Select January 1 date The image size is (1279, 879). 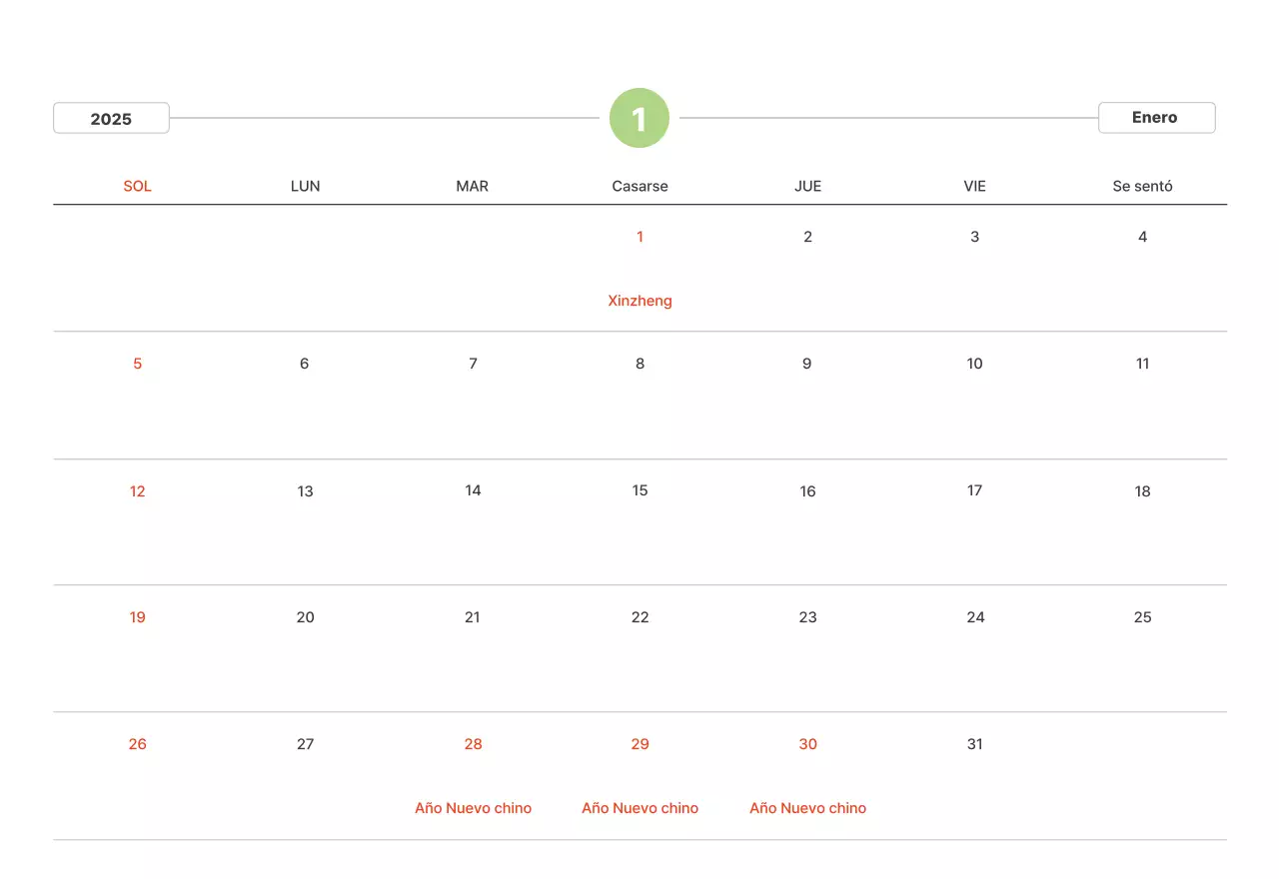click(x=639, y=237)
